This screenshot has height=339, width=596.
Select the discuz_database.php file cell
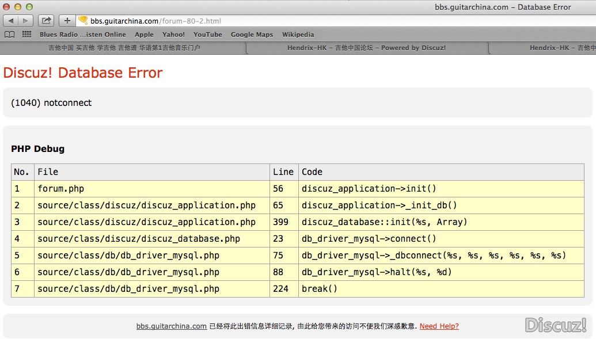tap(152, 239)
